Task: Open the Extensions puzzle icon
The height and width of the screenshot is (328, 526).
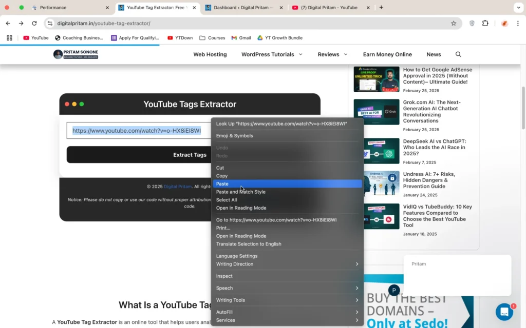Action: click(485, 23)
